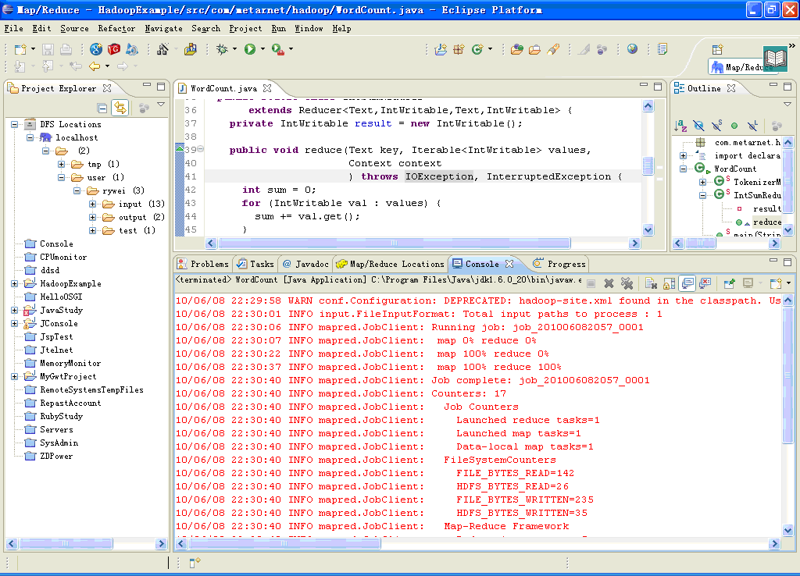The width and height of the screenshot is (800, 576).
Task: Expand the output (2) folder node
Action: point(92,217)
